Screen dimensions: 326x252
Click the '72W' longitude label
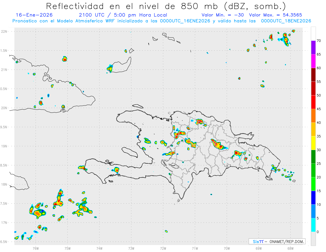163,248
